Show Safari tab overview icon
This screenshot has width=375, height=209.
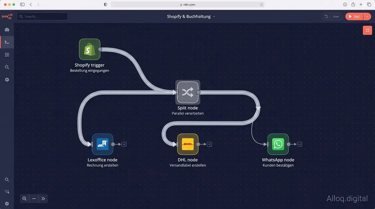pos(369,4)
